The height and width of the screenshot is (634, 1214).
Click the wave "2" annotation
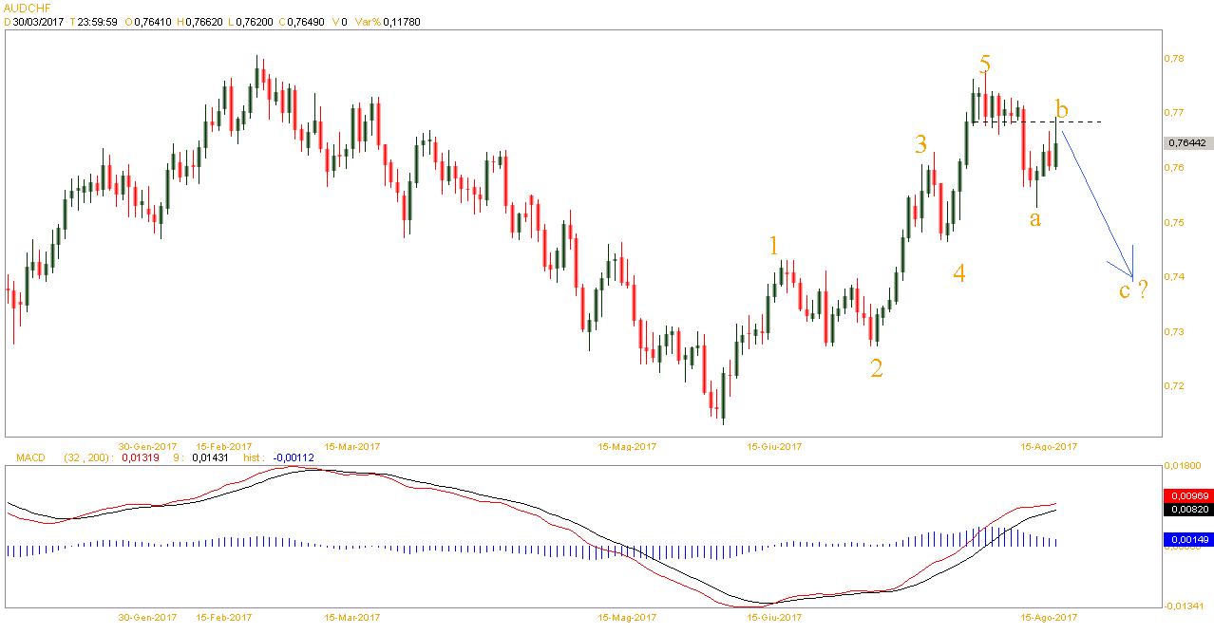tap(877, 368)
